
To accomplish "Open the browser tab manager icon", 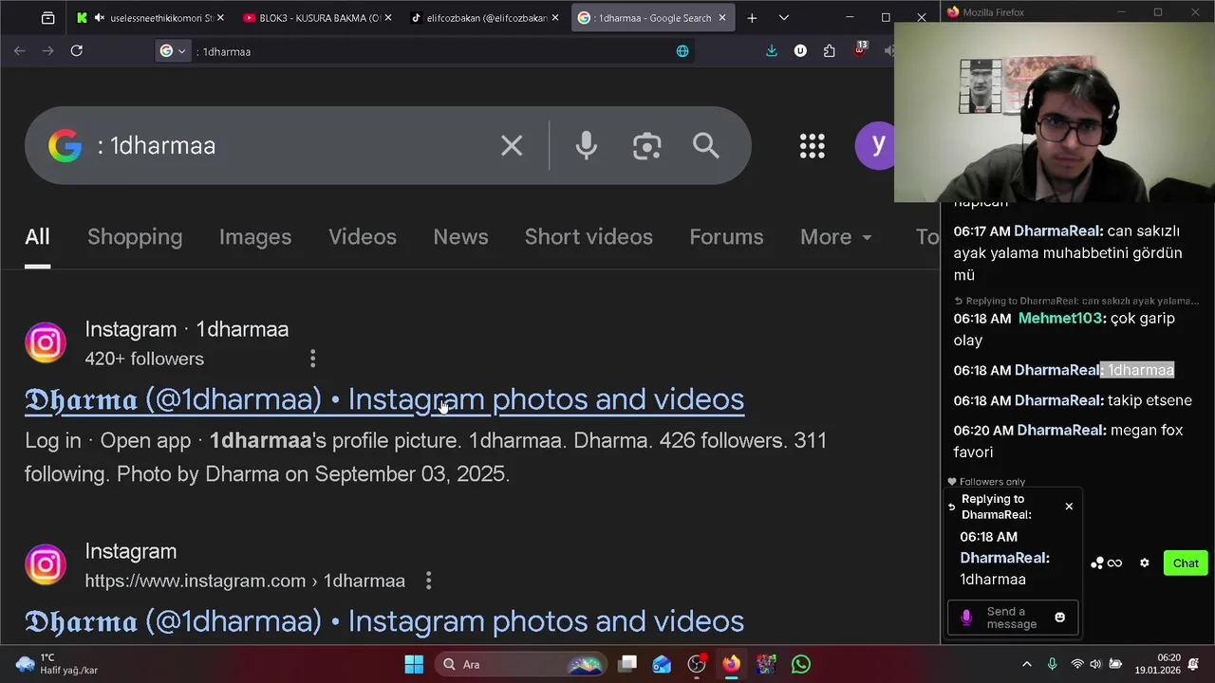I will point(47,18).
